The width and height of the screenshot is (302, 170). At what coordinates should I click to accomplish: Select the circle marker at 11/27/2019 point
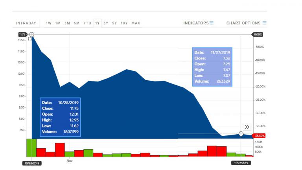tap(241, 134)
